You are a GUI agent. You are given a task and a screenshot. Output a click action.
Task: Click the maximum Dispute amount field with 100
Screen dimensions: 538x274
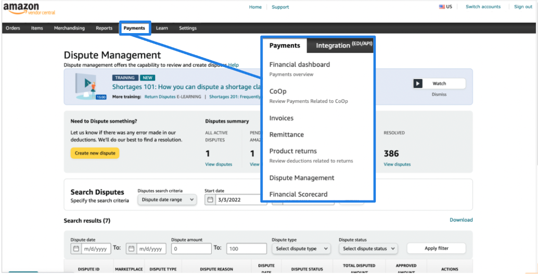pyautogui.click(x=247, y=249)
